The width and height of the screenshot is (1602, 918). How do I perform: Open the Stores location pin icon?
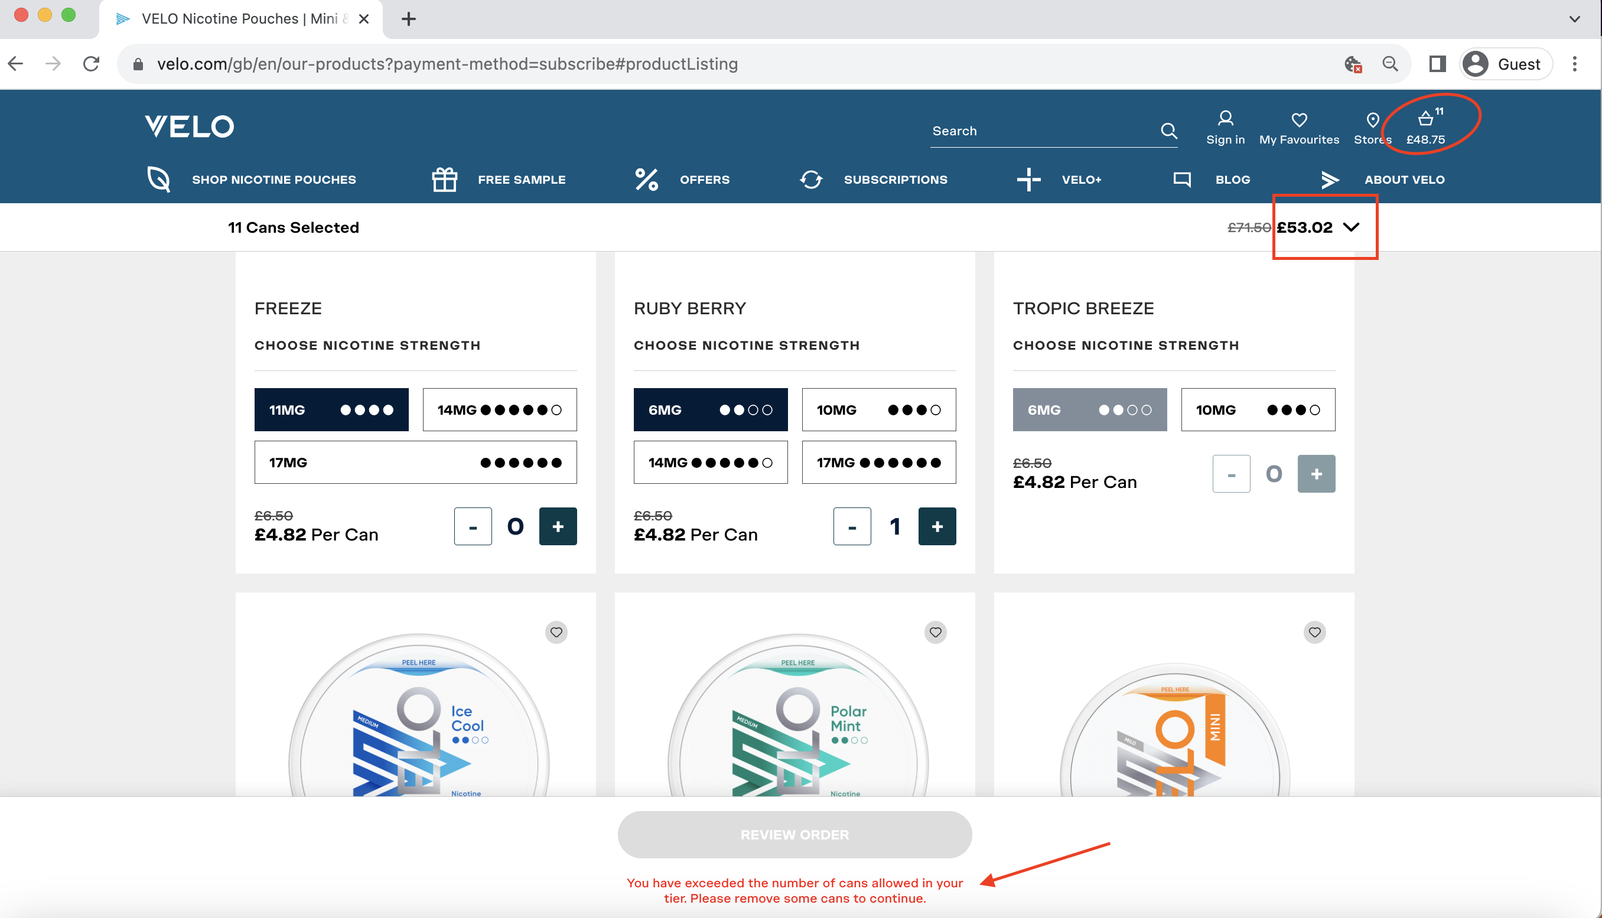coord(1373,120)
